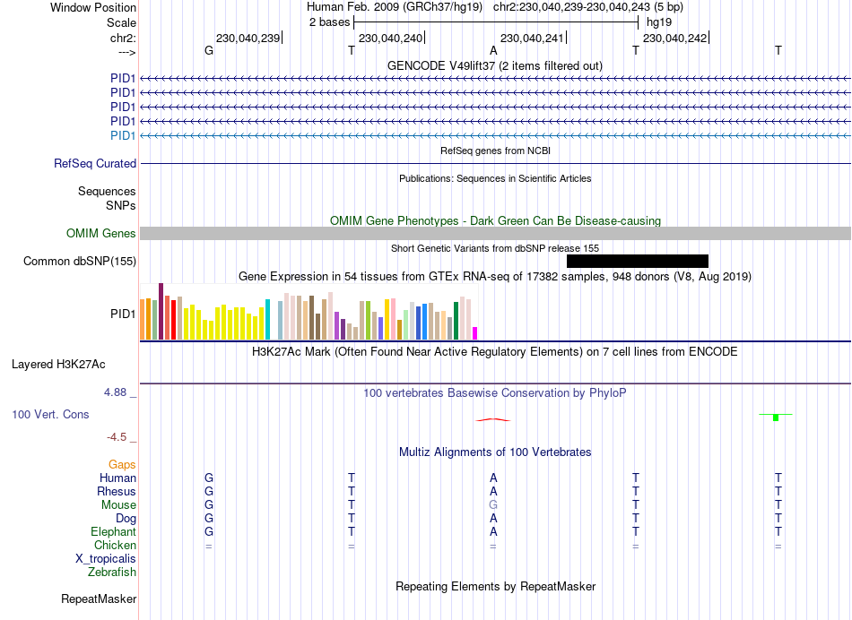
Task: Click the red PhyloP conservation mark
Action: [493, 419]
